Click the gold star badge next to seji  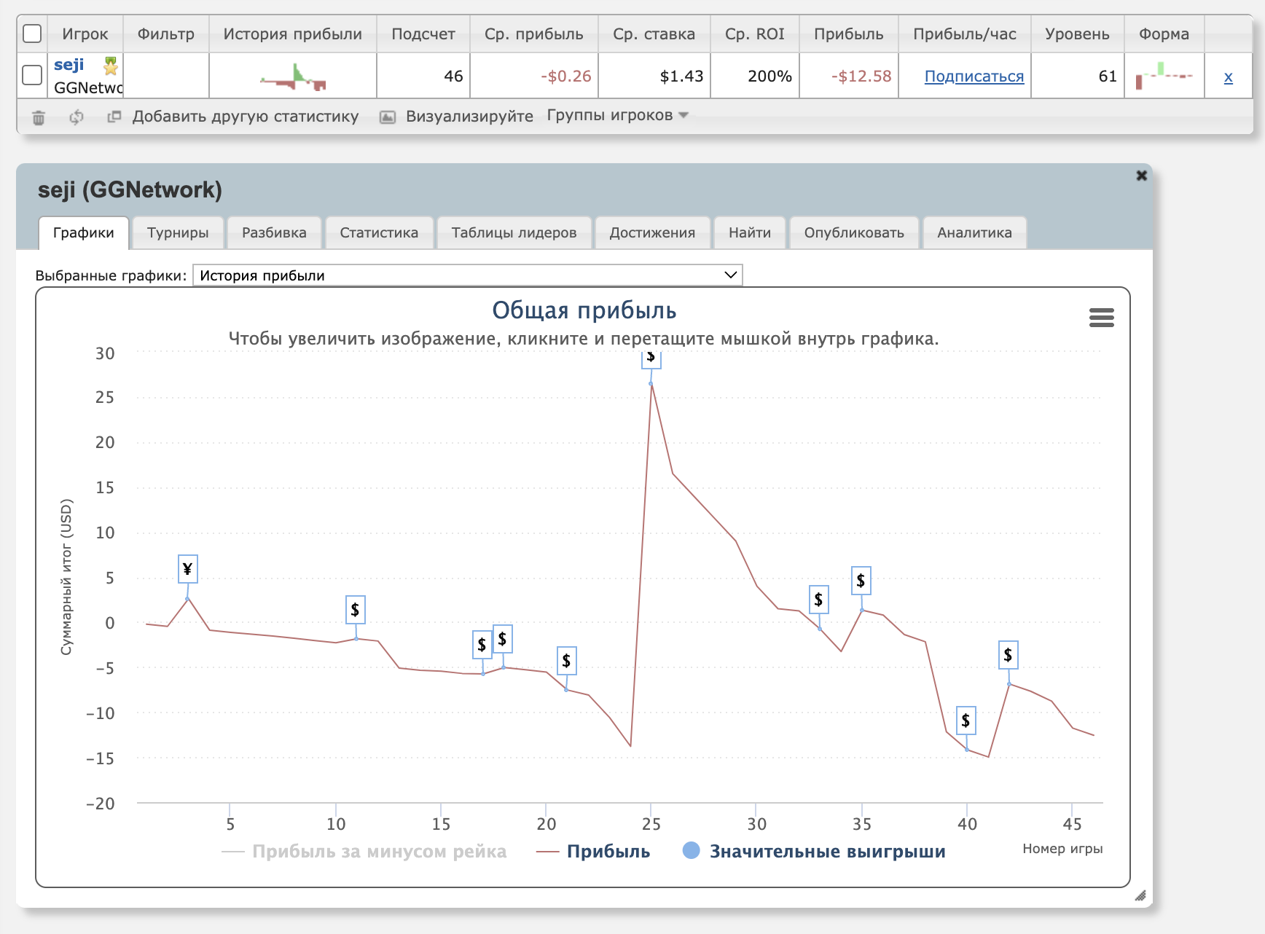pyautogui.click(x=111, y=66)
